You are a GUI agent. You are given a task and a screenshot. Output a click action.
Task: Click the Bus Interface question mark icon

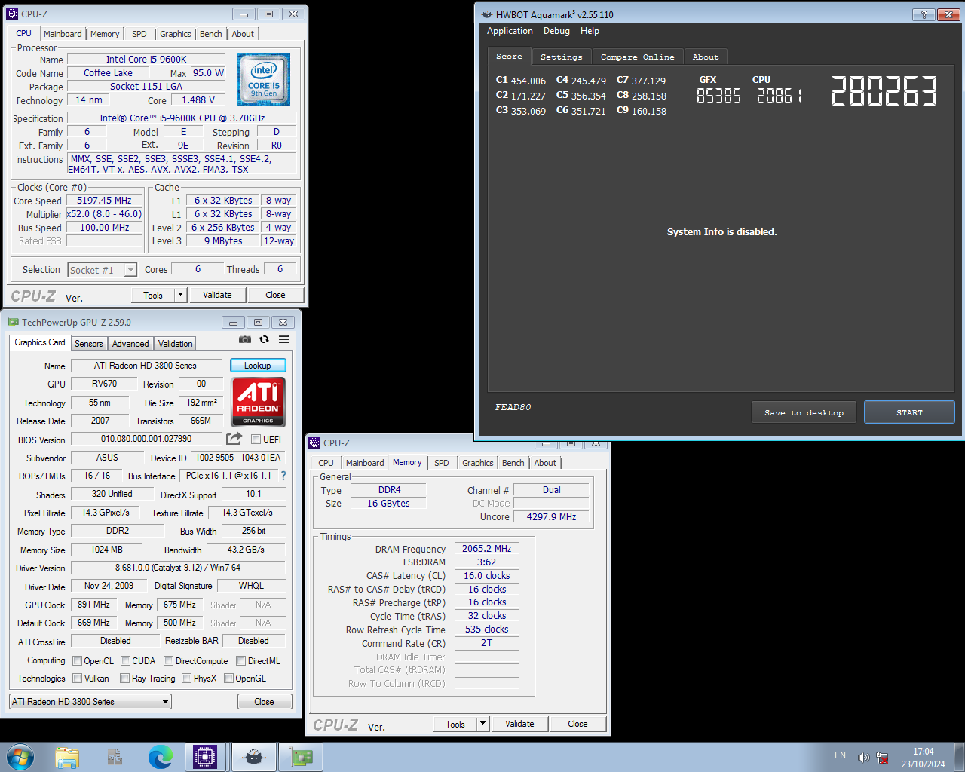click(283, 476)
